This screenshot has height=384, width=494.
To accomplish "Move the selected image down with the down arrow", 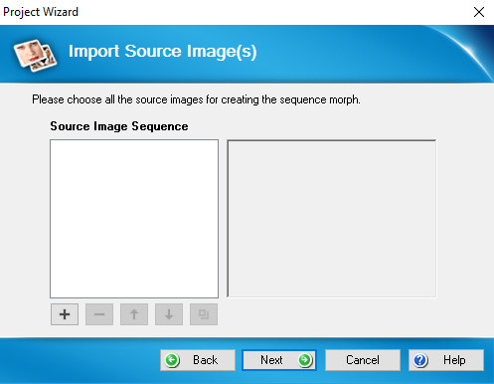I will pyautogui.click(x=169, y=314).
